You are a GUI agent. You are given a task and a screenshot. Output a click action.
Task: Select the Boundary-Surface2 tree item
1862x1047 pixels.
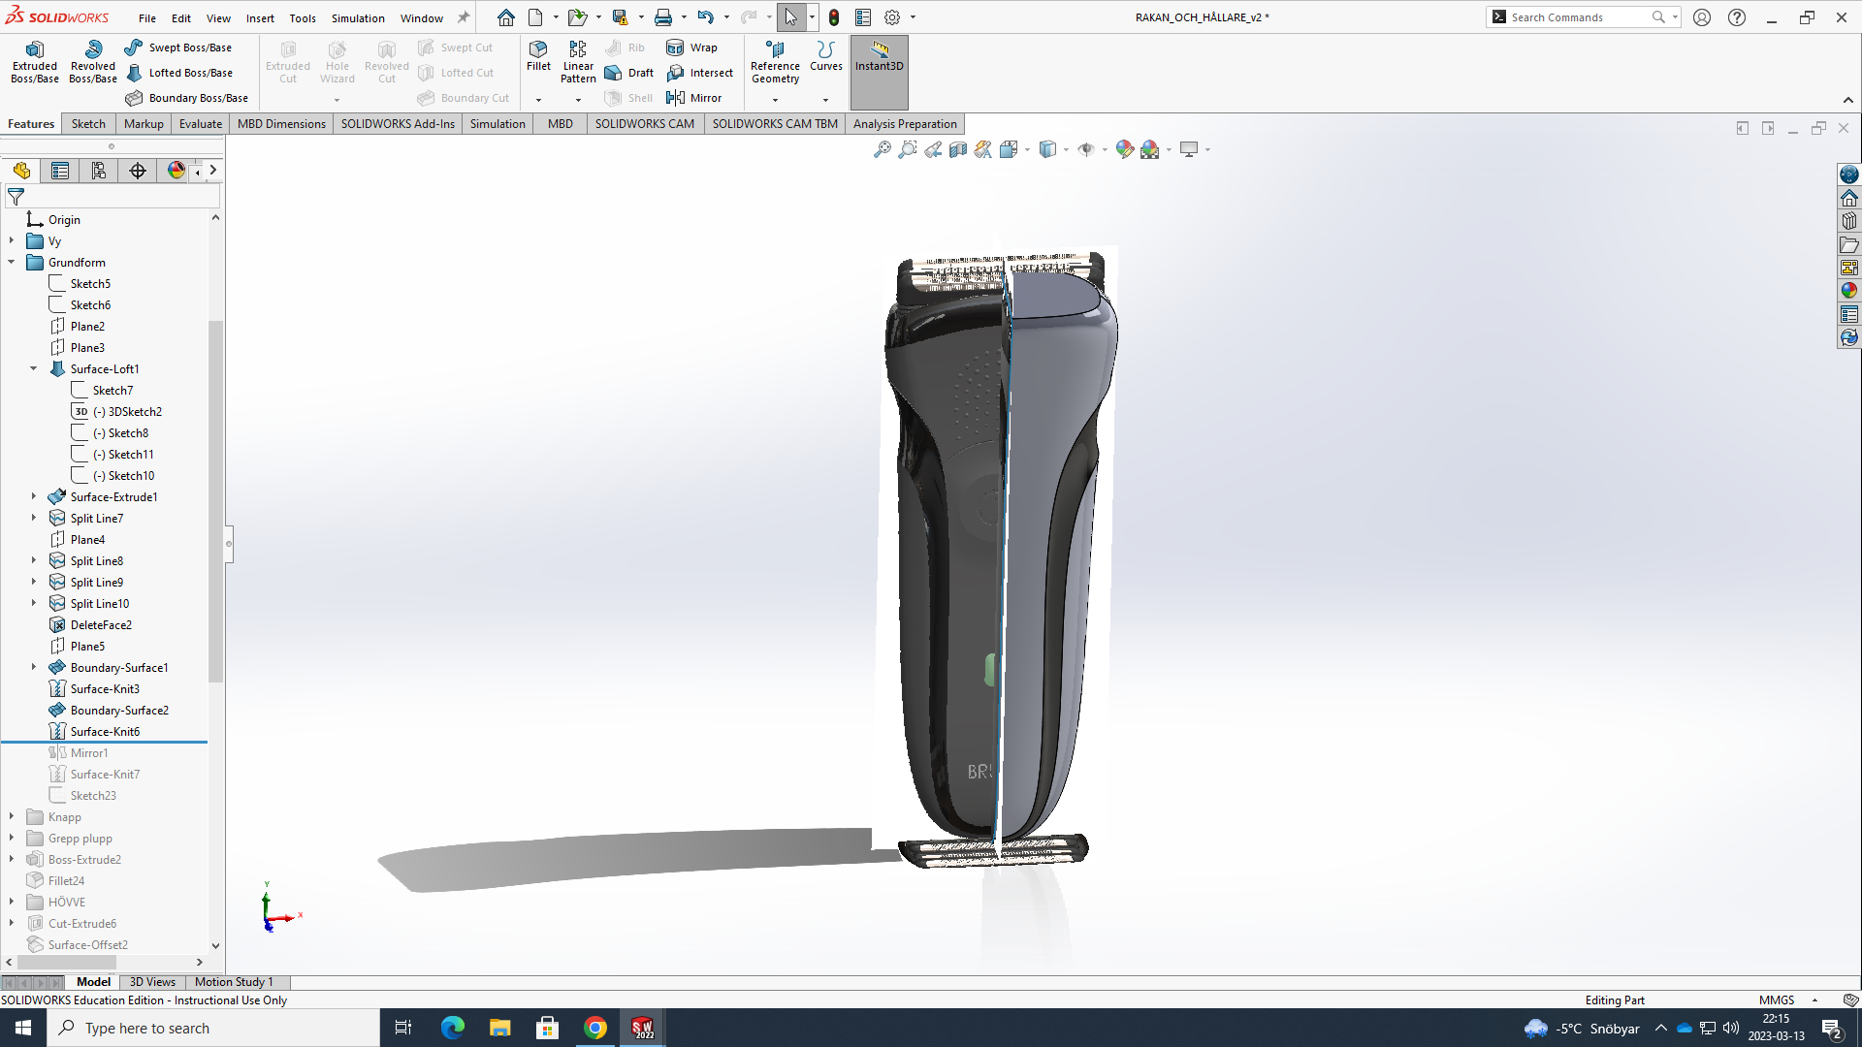118,711
